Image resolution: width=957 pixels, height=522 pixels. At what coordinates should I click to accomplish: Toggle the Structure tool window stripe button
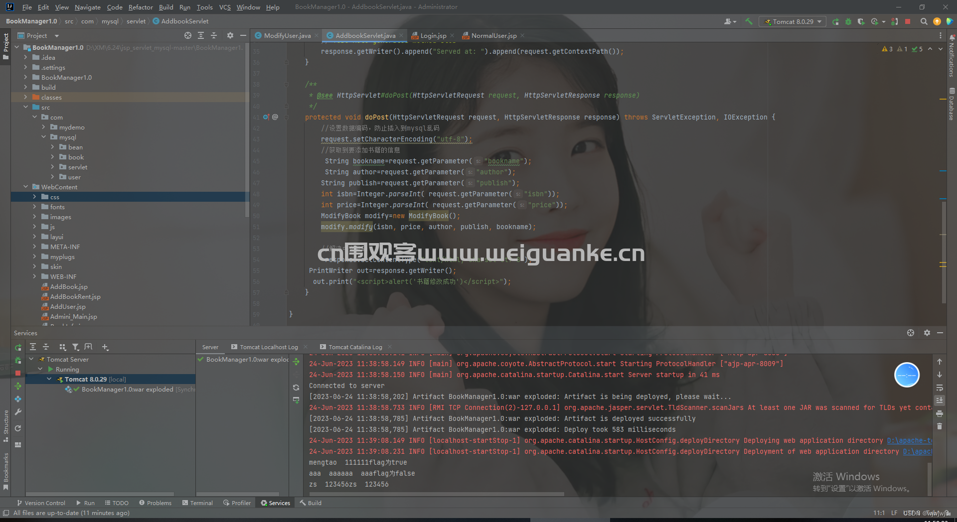5,426
